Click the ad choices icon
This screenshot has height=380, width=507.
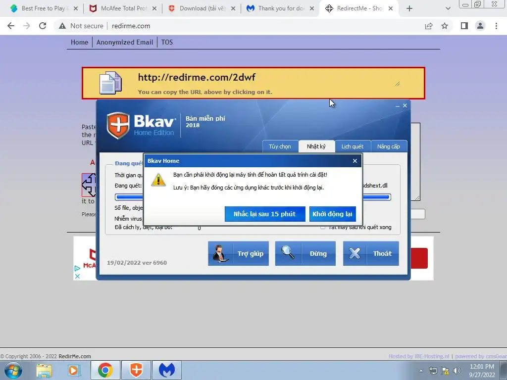point(77,268)
